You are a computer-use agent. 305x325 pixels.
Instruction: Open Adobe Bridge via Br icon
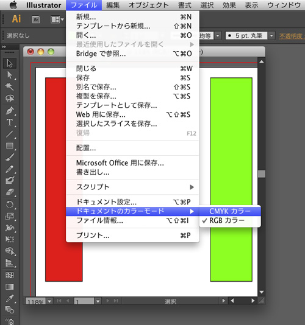tap(36, 19)
